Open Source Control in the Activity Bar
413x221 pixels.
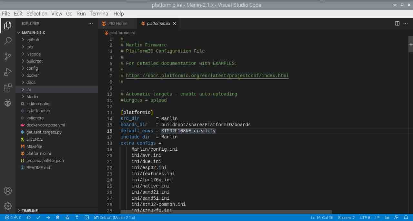7,56
